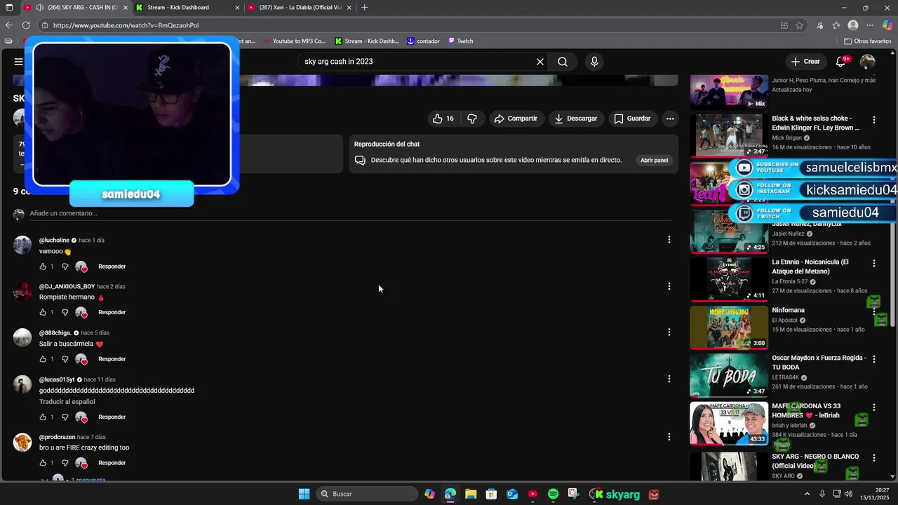The height and width of the screenshot is (505, 898).
Task: Open Microsoft Store from the taskbar
Action: point(491,494)
